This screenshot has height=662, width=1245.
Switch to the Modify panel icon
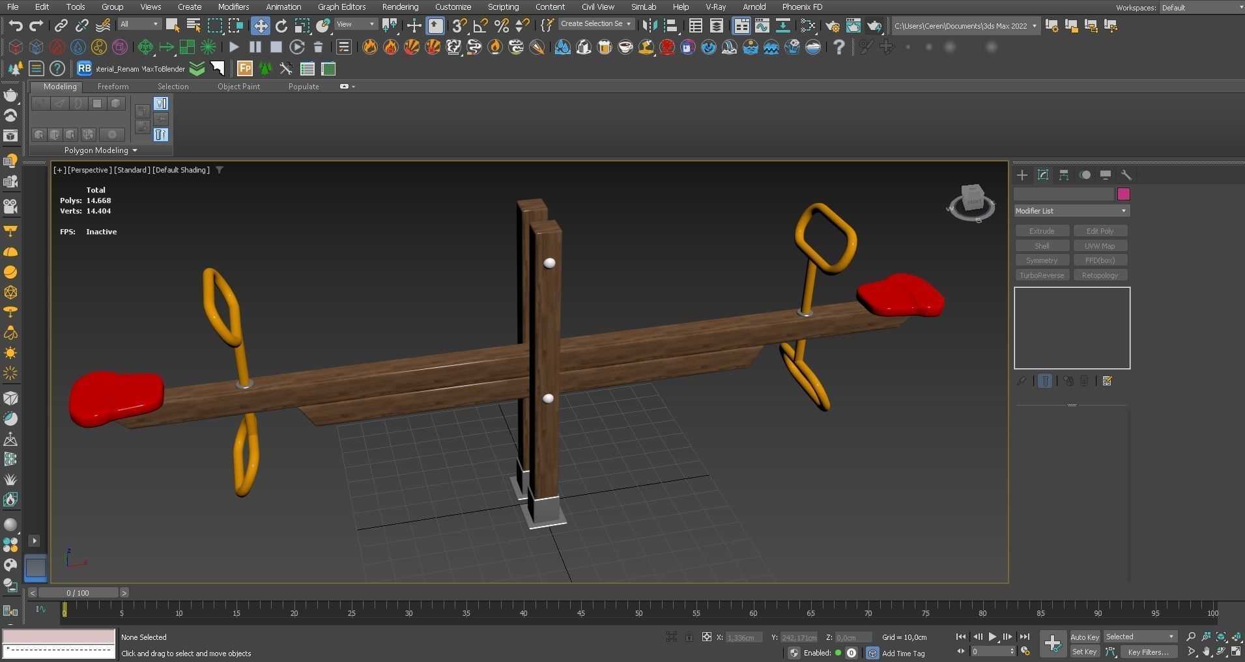coord(1043,174)
